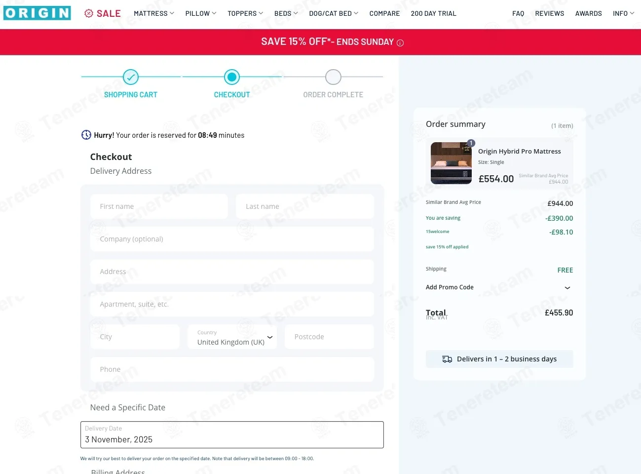Click the Order Complete step circle
Screen dimensions: 641x474
tap(333, 77)
